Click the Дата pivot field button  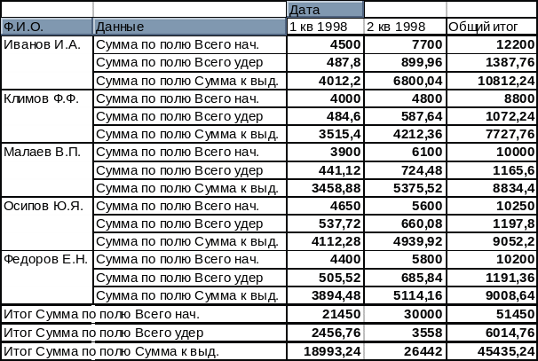pyautogui.click(x=325, y=10)
